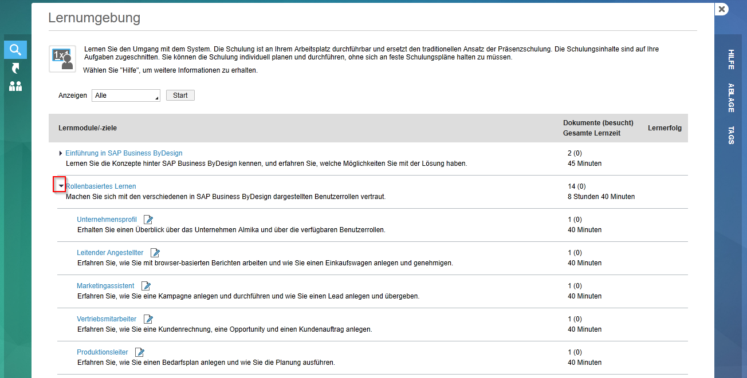Collapse the Rollenbasiertes Lernen module
The height and width of the screenshot is (378, 747).
pyautogui.click(x=61, y=186)
